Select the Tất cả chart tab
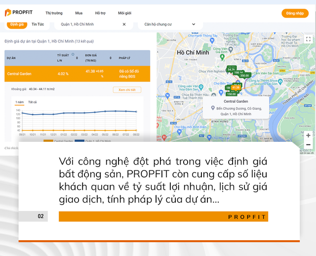This screenshot has height=256, width=316. (x=33, y=102)
